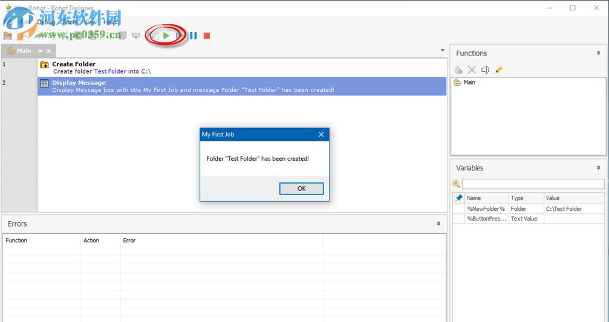Viewport: 609px width, 322px height.
Task: Sort variables by the Type column header
Action: 526,198
